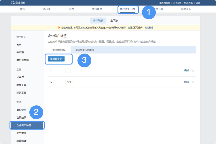
Task: Open the API文档 link in the header
Action: coord(177,3)
